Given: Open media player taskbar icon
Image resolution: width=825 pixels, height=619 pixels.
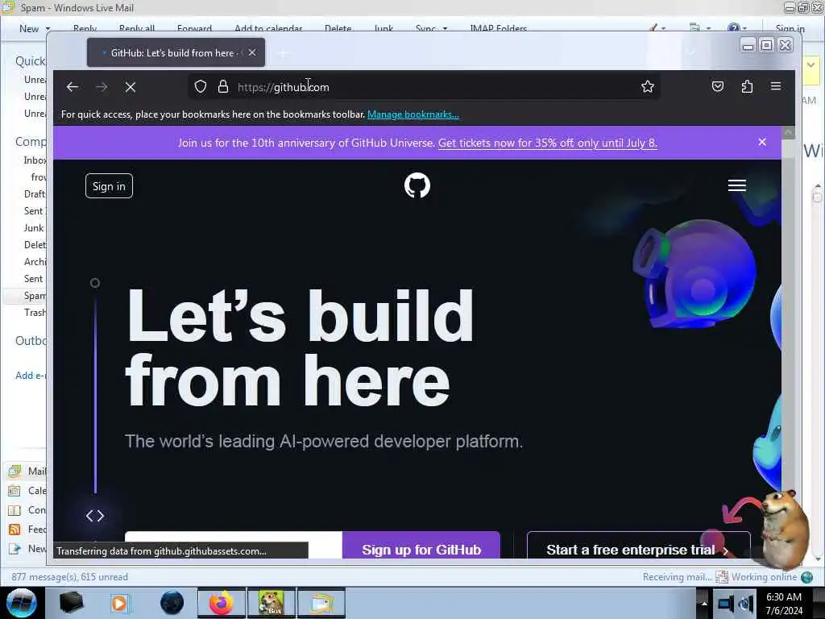Looking at the screenshot, I should pos(119,603).
